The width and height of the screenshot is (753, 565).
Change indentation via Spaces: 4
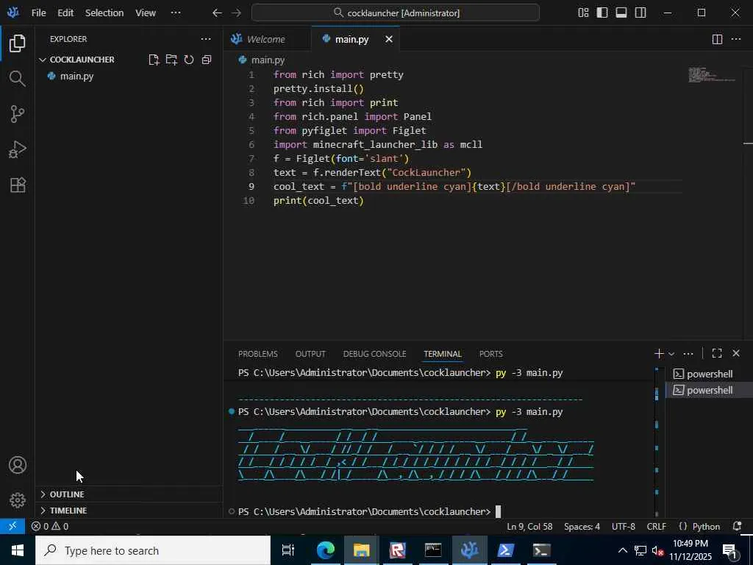582,527
